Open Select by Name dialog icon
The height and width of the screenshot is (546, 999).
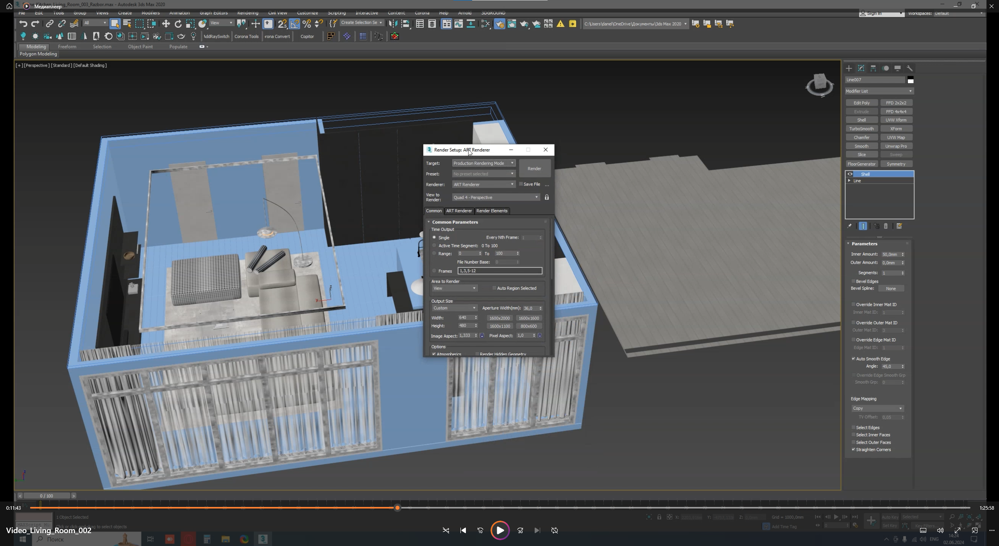pos(127,23)
